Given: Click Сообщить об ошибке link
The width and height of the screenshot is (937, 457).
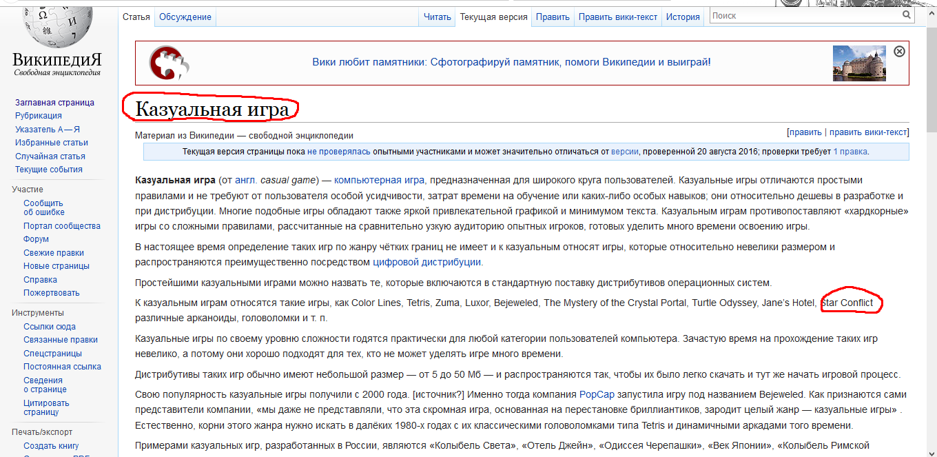Looking at the screenshot, I should pos(44,207).
